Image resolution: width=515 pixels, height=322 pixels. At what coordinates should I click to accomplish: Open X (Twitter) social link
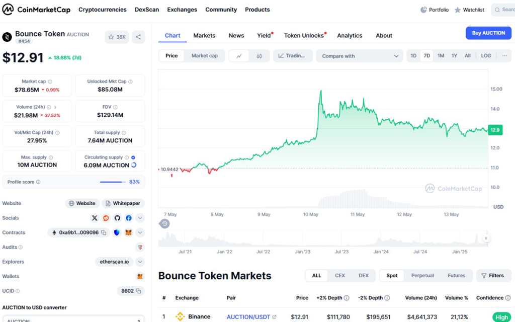[x=95, y=218]
